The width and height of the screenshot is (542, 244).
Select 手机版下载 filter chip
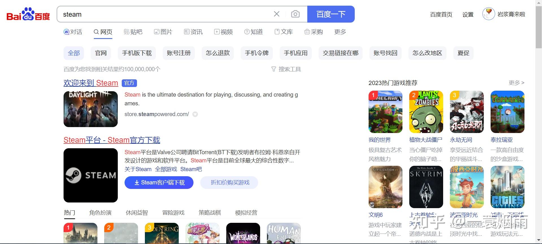coord(137,53)
